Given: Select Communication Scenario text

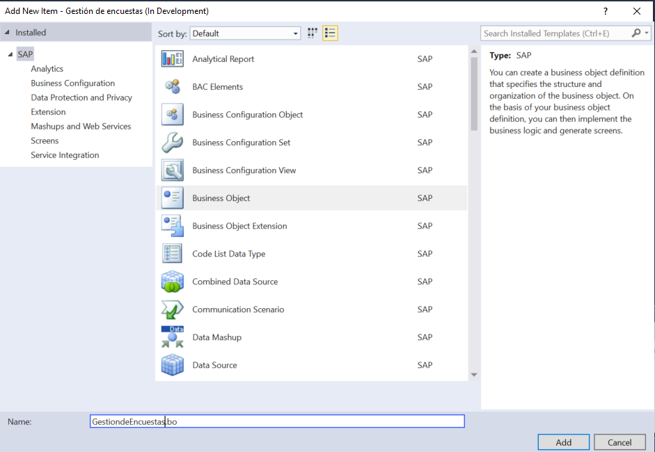Looking at the screenshot, I should click(238, 309).
